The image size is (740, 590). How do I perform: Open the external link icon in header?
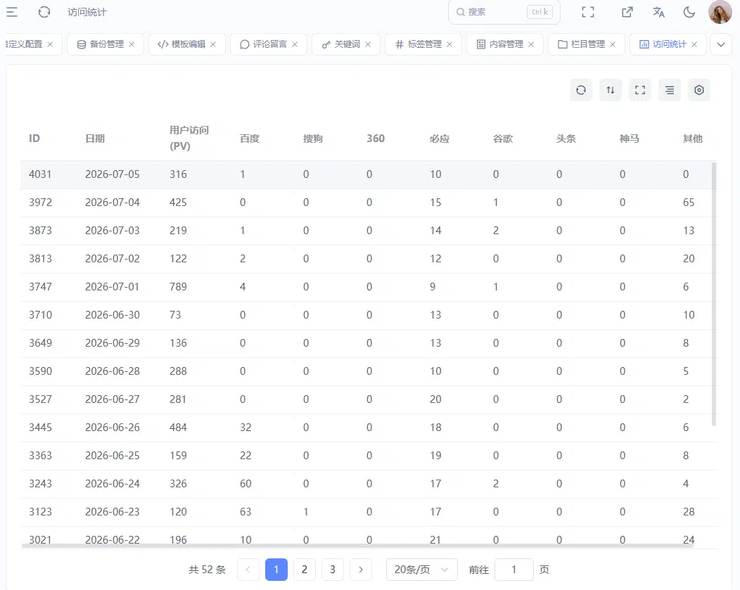627,12
